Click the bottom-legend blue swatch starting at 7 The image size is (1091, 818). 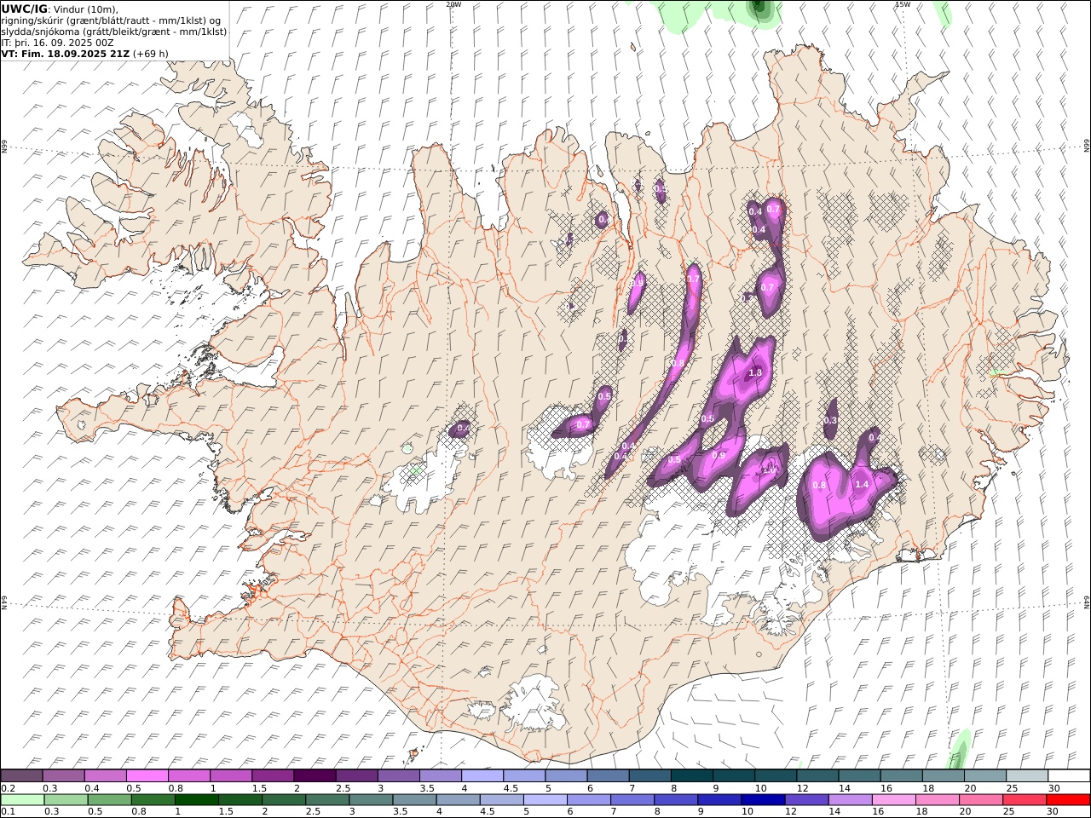tap(631, 800)
